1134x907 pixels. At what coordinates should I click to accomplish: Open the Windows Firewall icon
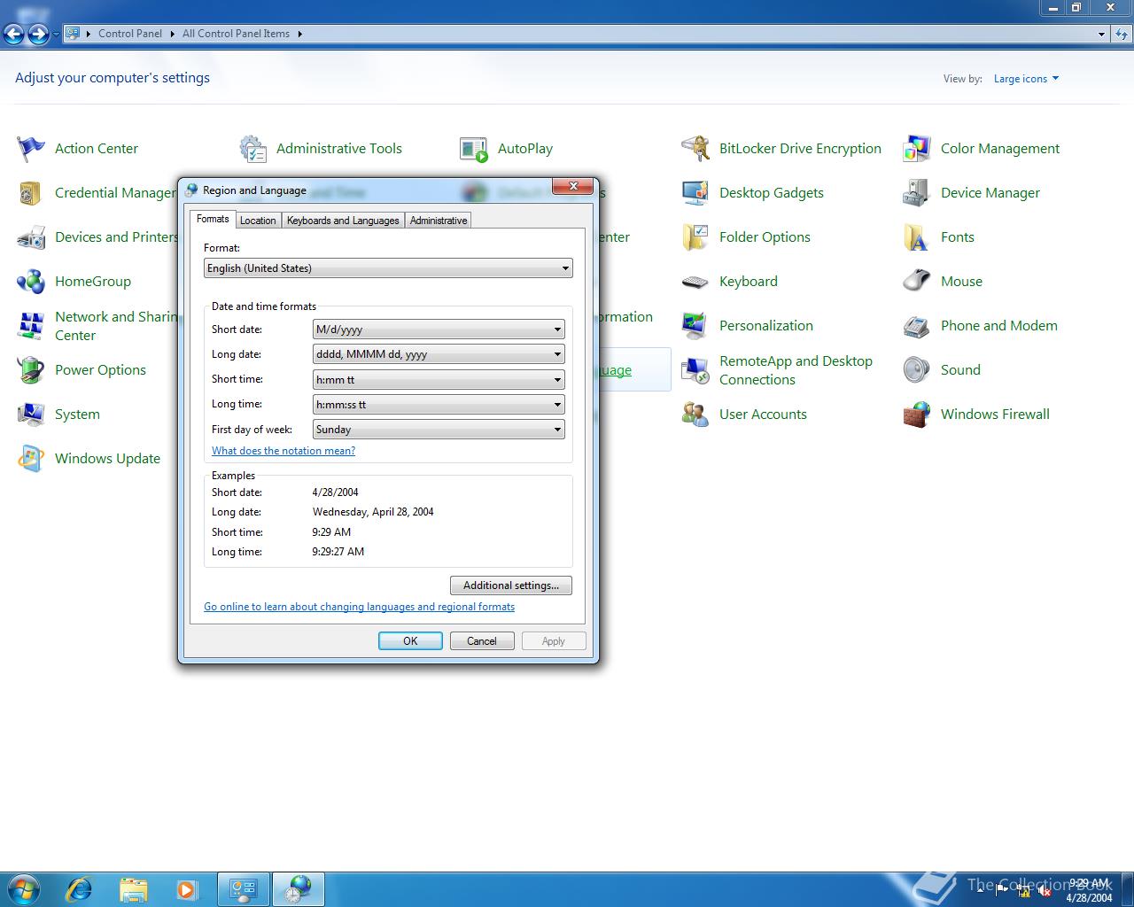coord(917,415)
